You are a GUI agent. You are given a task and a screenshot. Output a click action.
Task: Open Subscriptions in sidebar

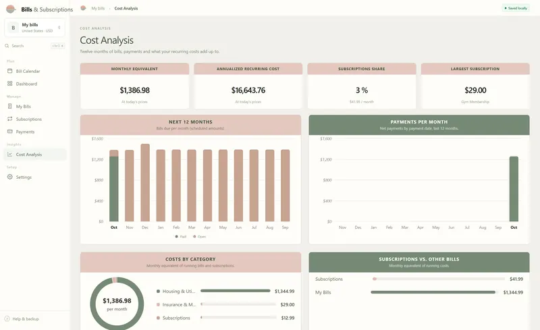(x=35, y=119)
